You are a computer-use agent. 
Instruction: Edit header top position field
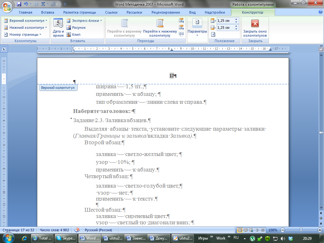coord(225,21)
